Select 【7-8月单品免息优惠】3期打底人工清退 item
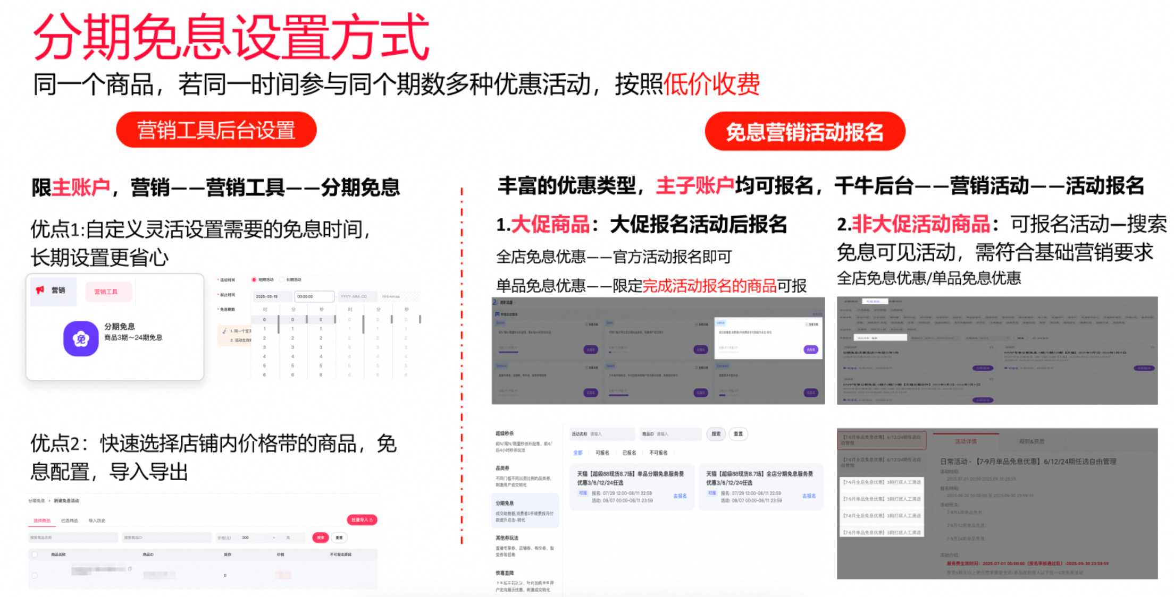Viewport: 1174px width, 597px height. (882, 532)
